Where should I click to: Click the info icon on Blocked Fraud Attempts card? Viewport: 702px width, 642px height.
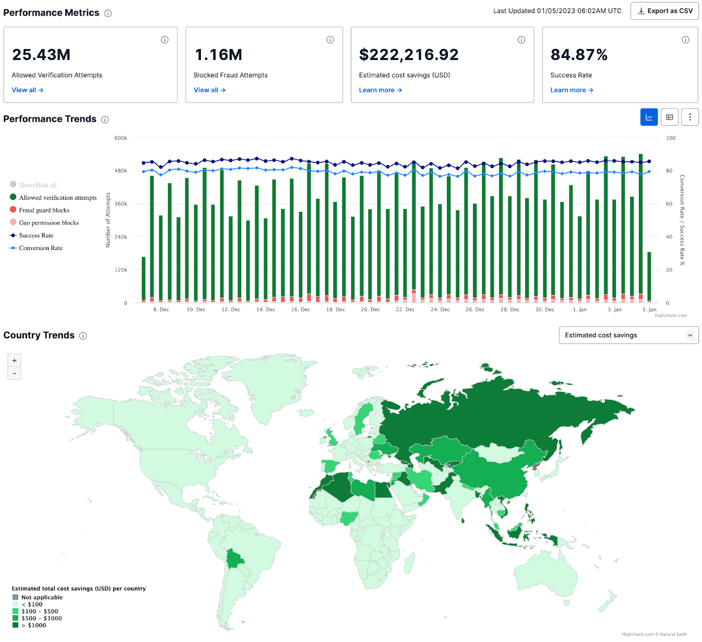tap(330, 39)
